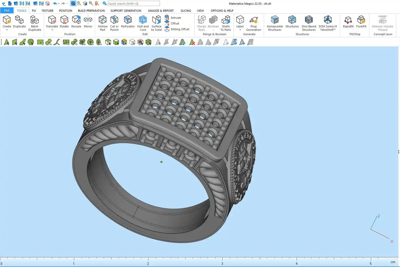The height and width of the screenshot is (267, 400).
Task: Expand the Create dropdown arrow
Action: (x=7, y=30)
